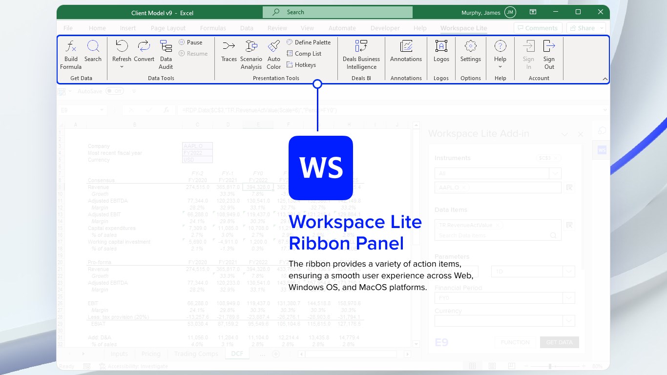Switch to the Pricing sheet tab
This screenshot has height=375, width=667.
pyautogui.click(x=151, y=354)
